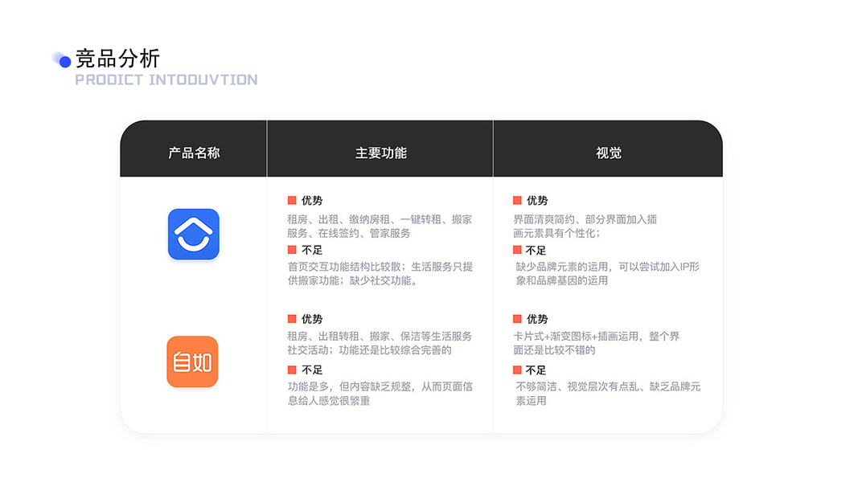Click the orange 自如 app icon
This screenshot has height=482, width=858.
click(193, 361)
